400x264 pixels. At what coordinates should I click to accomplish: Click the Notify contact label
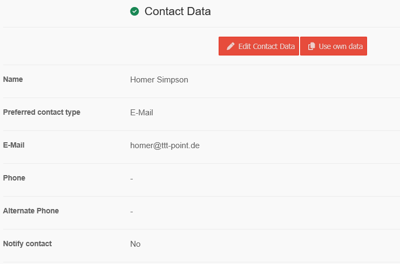point(28,244)
